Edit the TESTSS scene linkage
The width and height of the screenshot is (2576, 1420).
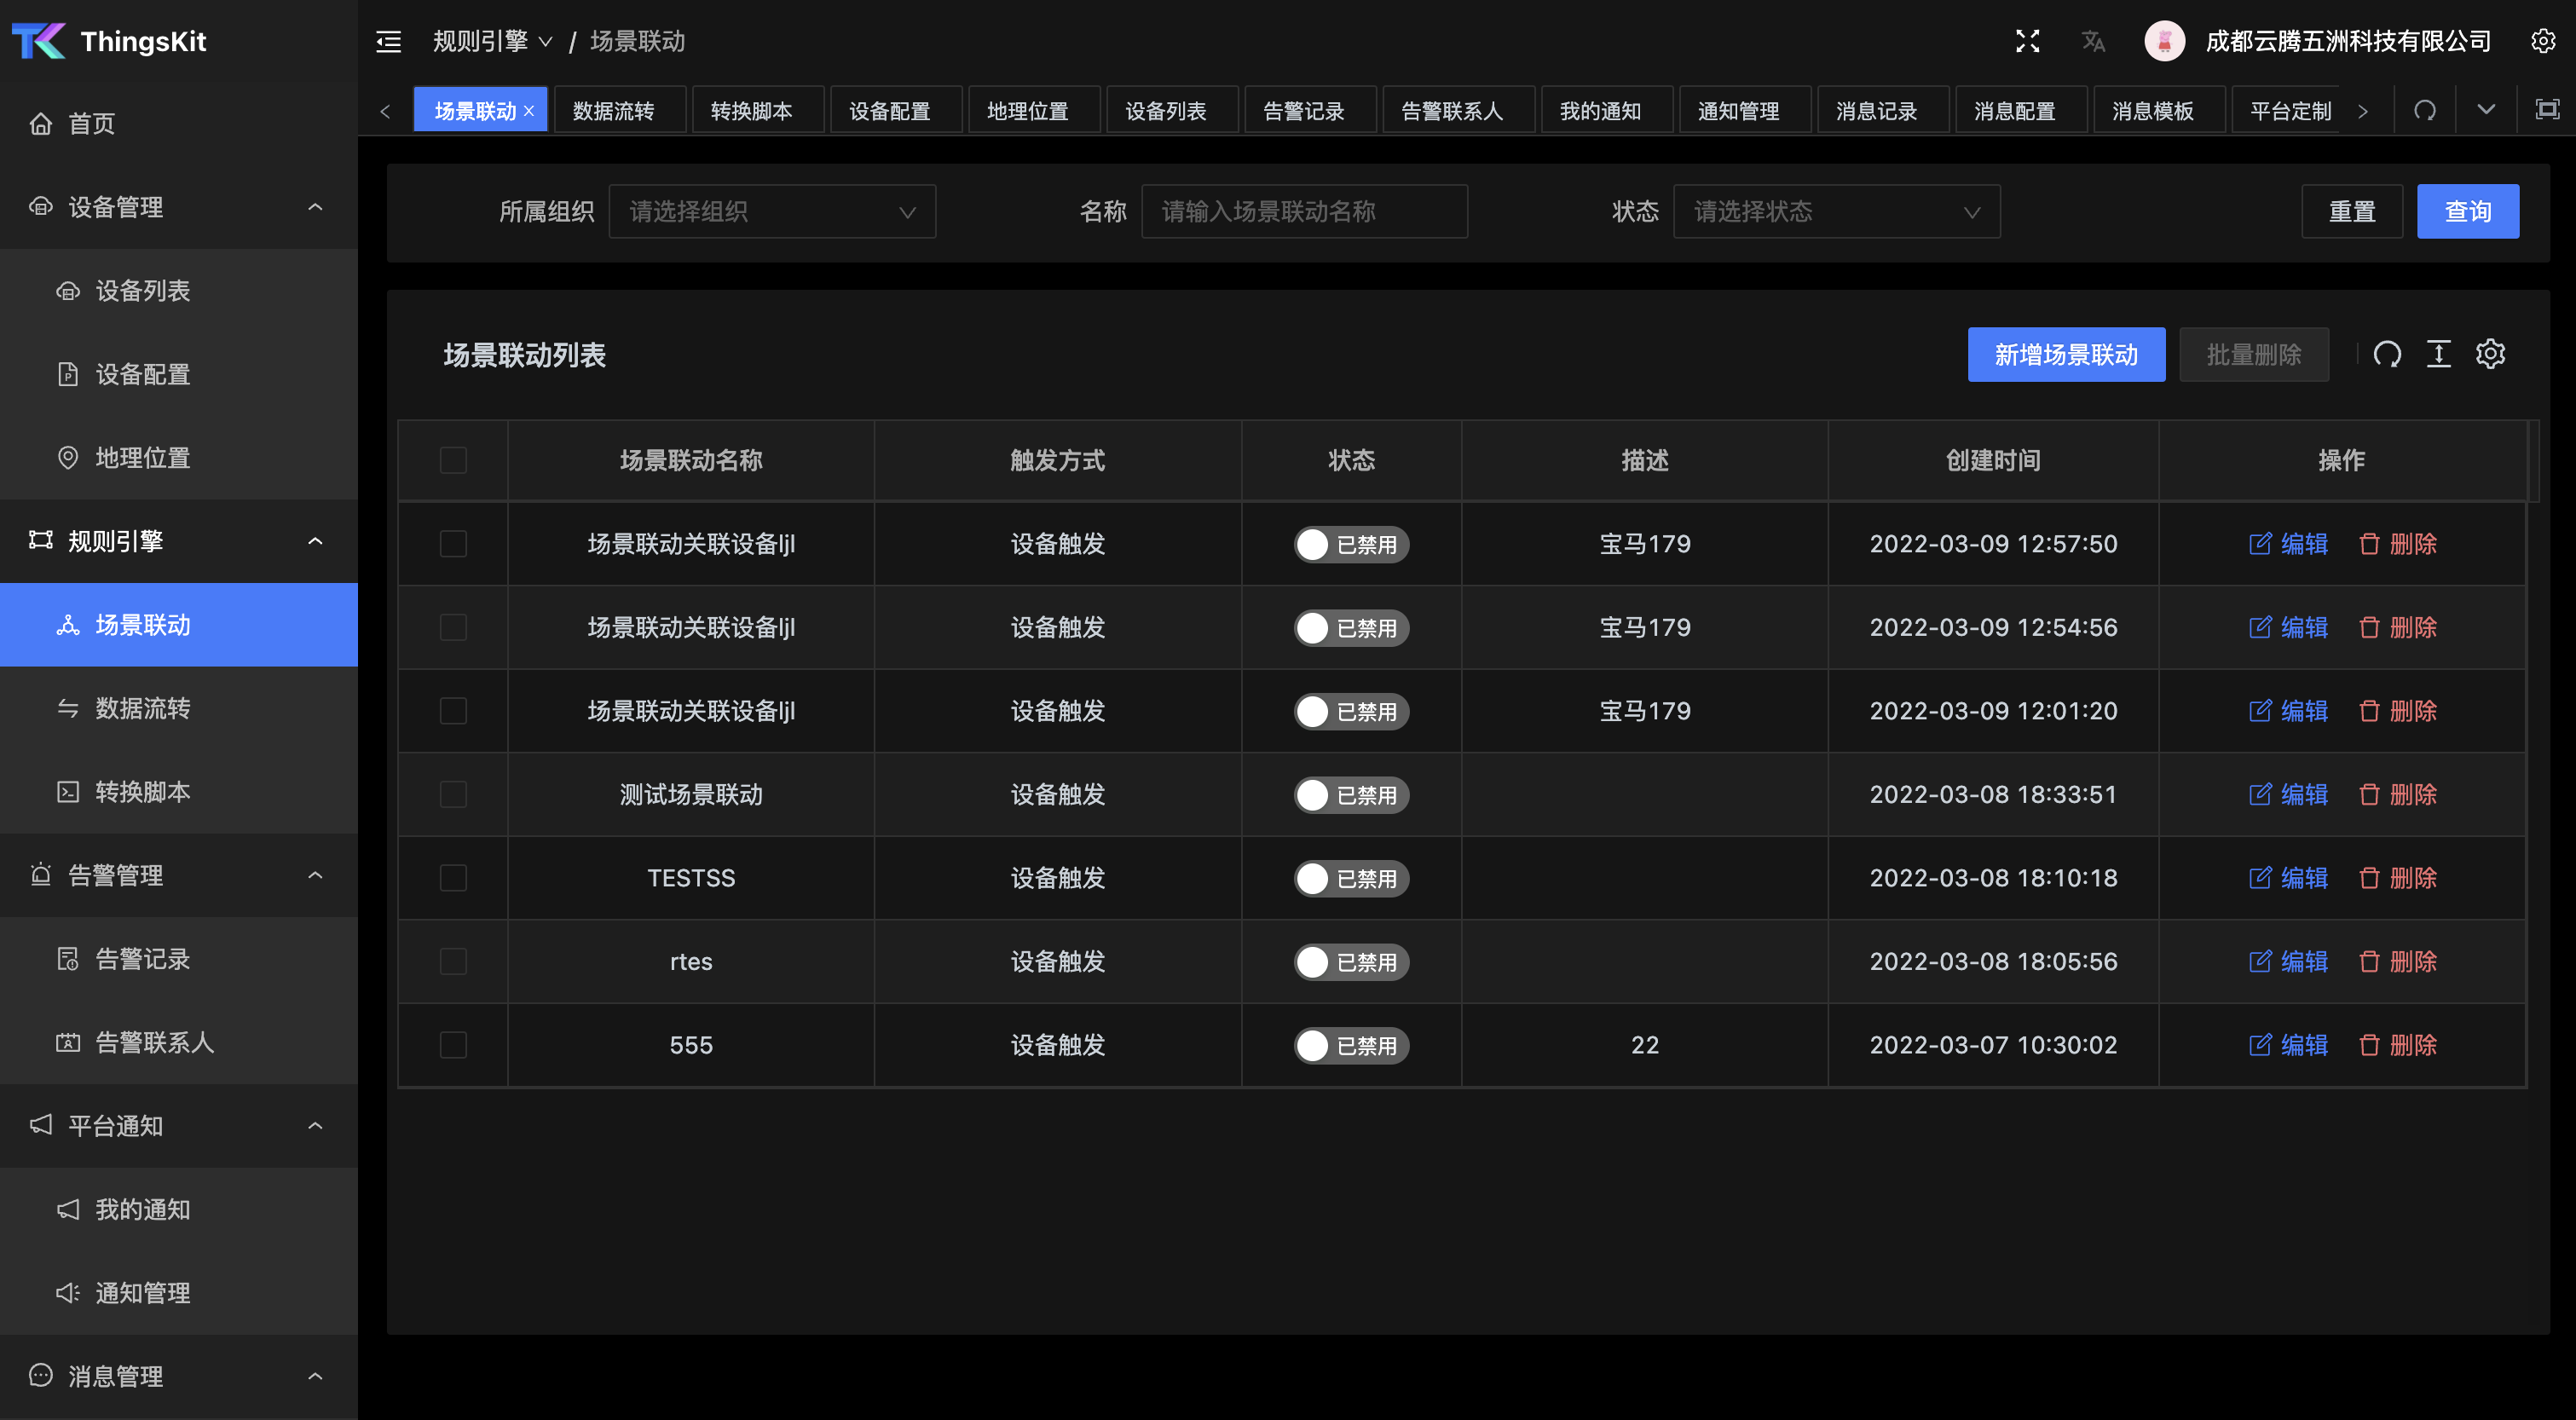click(2288, 878)
